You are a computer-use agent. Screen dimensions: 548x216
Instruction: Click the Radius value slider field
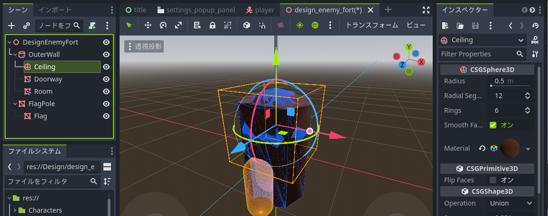coord(511,81)
